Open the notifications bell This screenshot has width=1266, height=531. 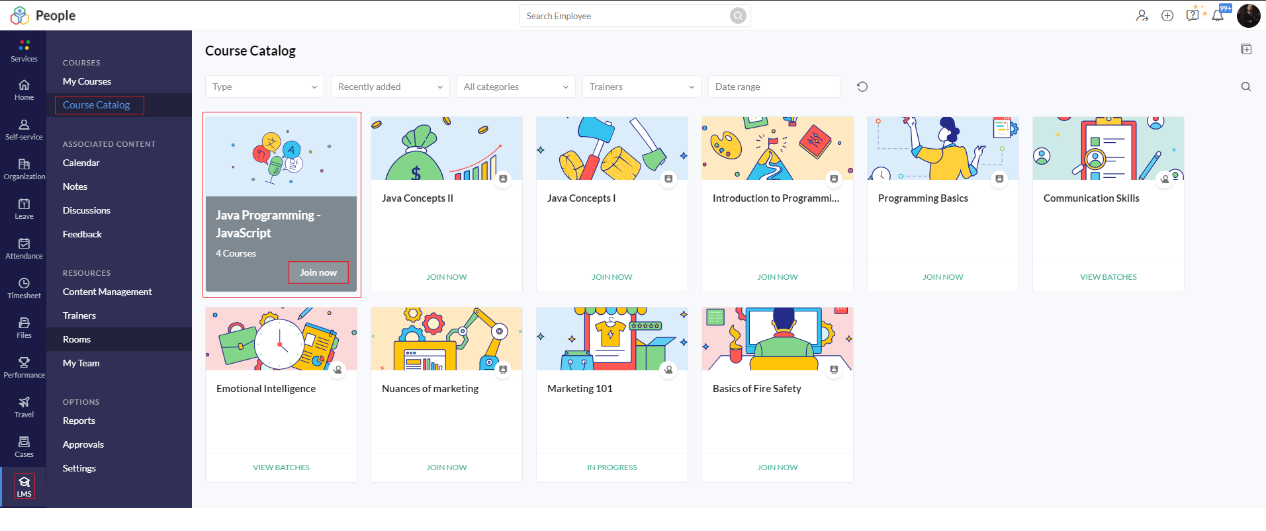[x=1218, y=15]
